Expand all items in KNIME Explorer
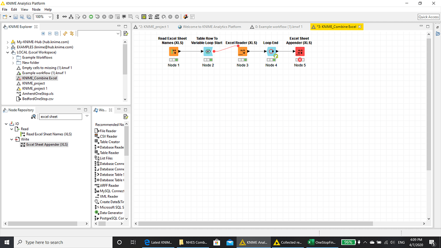Screen dimensions: 441x248 click(x=43, y=33)
